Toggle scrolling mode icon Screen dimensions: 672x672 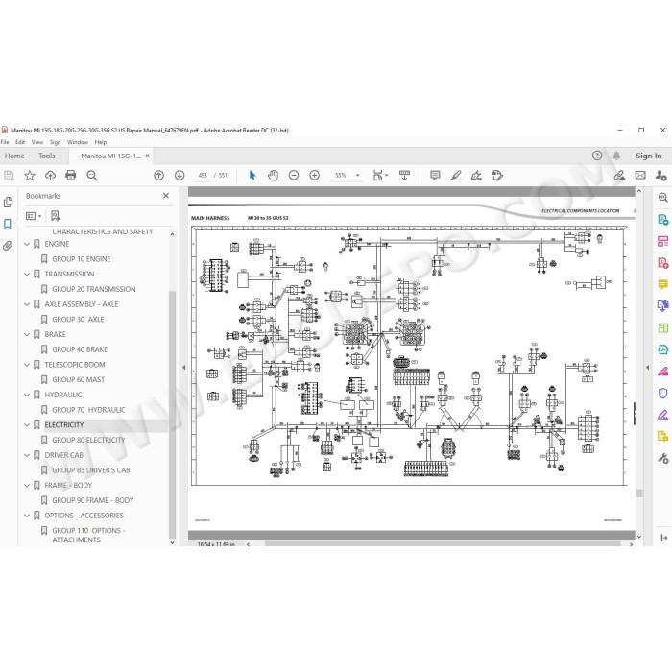(404, 176)
